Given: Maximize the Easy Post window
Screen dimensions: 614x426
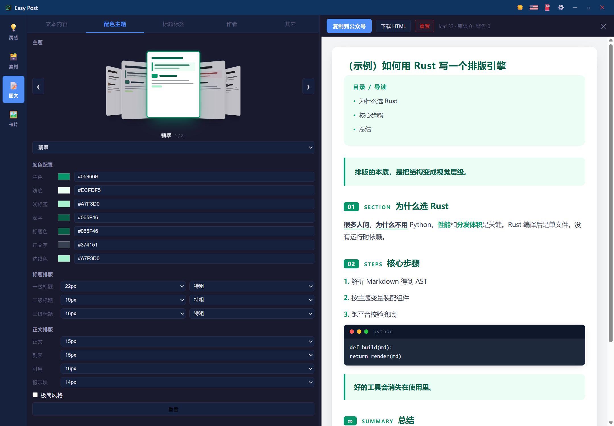Looking at the screenshot, I should (588, 8).
